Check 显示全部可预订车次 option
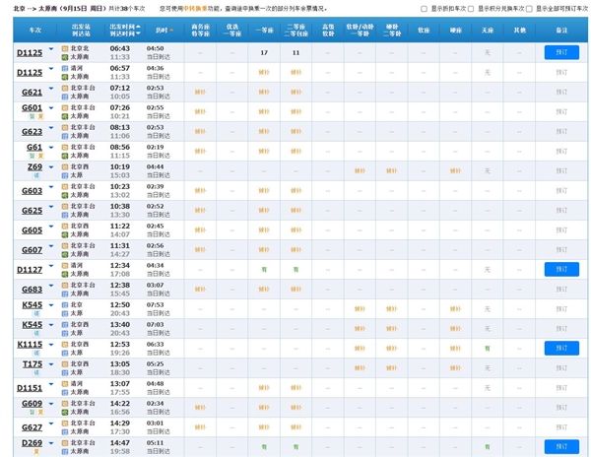 (529, 9)
